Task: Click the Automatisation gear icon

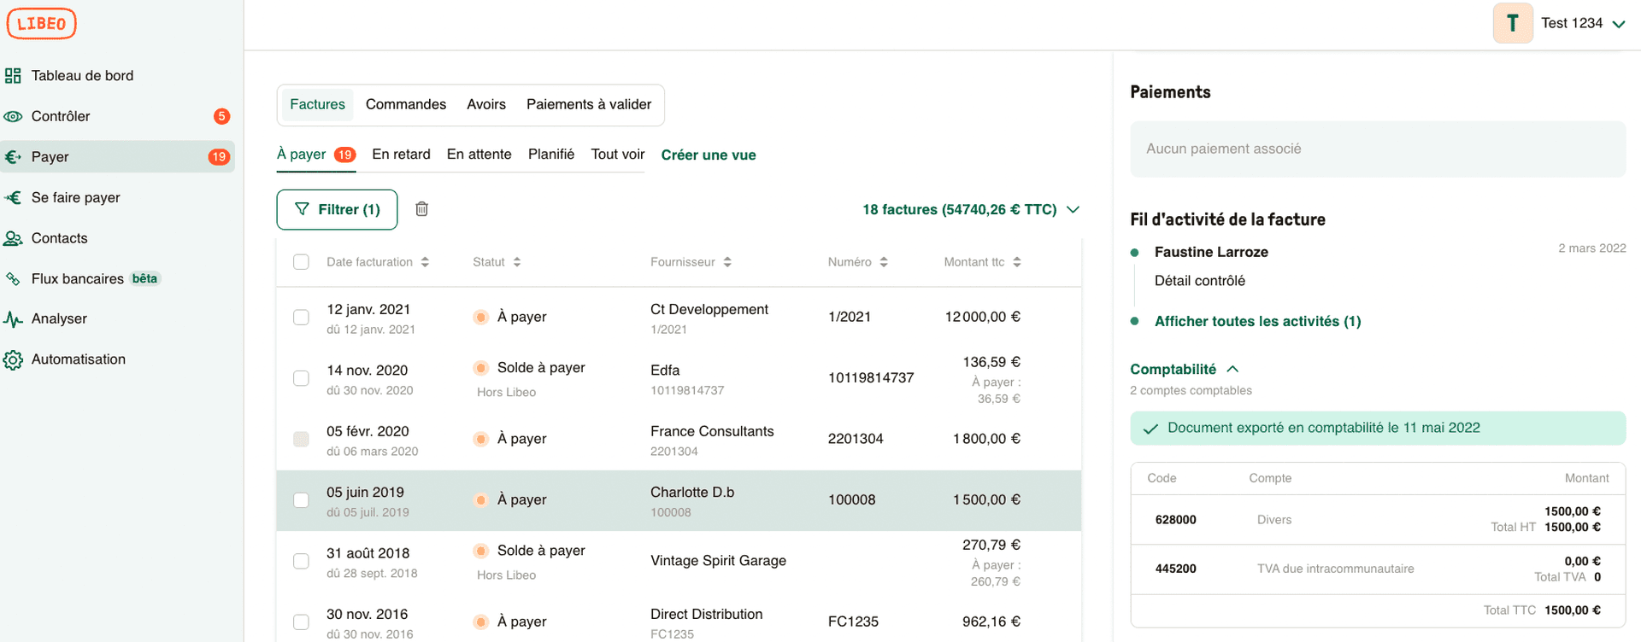Action: pos(13,360)
